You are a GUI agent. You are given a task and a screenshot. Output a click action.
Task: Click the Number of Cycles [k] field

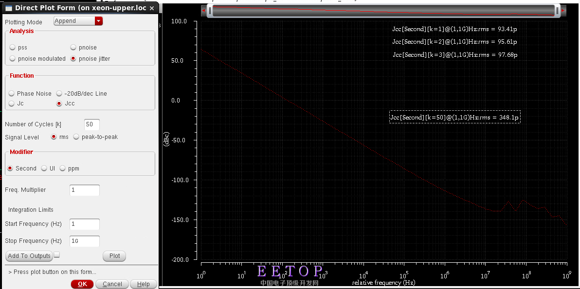[x=92, y=124]
